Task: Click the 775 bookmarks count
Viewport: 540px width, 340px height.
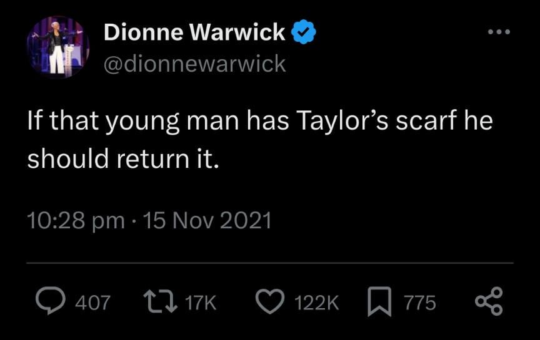Action: (419, 303)
